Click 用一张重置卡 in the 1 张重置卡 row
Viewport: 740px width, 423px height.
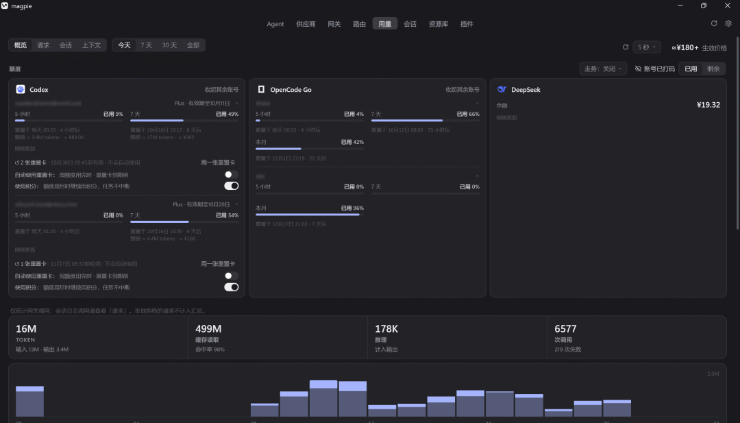pyautogui.click(x=218, y=264)
